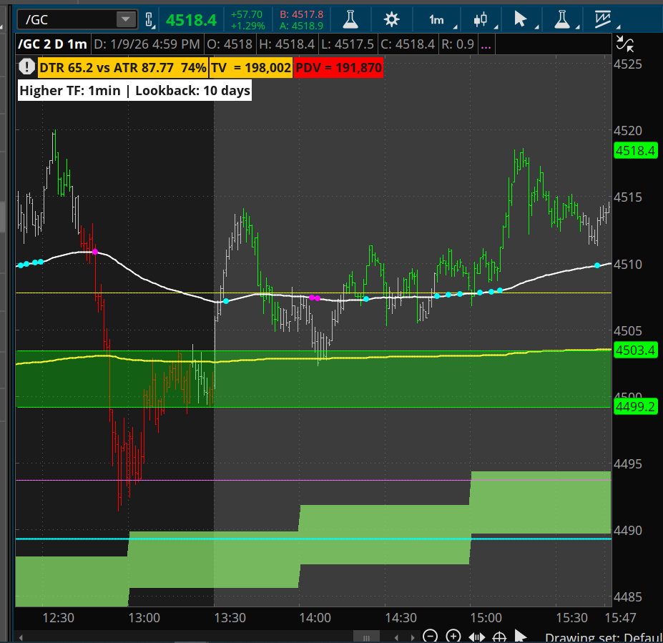Click the line chart icon in top-right toolbar

tap(602, 19)
